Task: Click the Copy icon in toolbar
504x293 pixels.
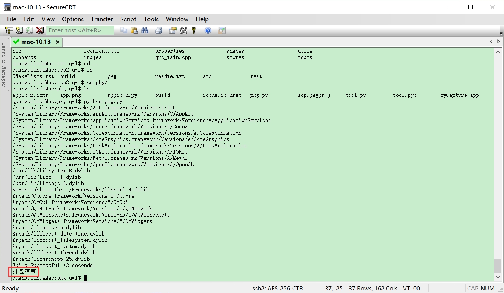Action: [124, 30]
